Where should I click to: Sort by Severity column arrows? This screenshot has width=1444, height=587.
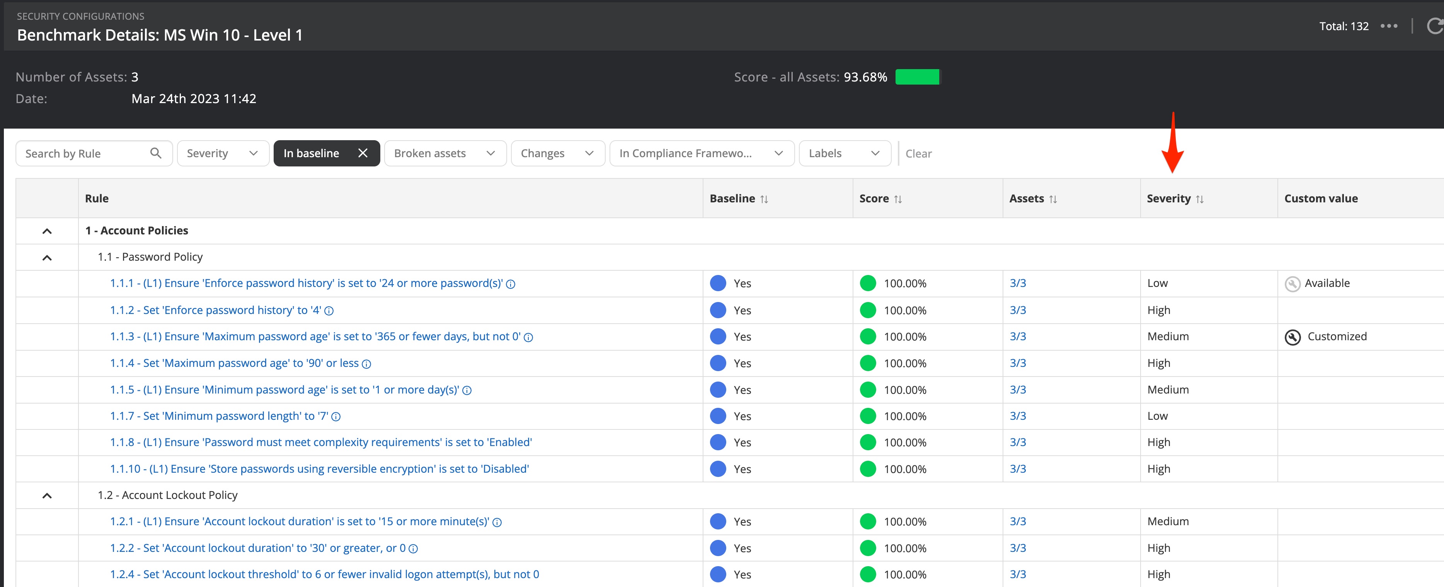(1200, 199)
